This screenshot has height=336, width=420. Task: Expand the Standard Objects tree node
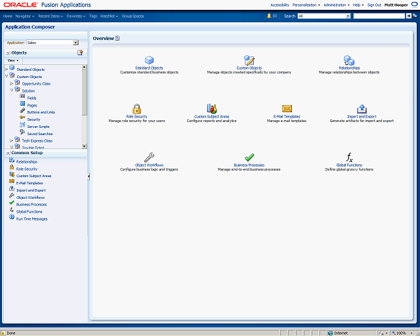(x=7, y=70)
